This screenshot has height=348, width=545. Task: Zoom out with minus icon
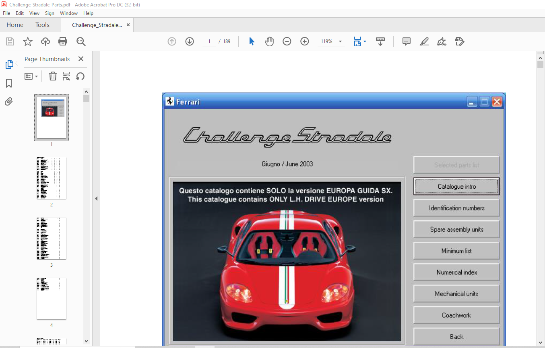tap(287, 41)
